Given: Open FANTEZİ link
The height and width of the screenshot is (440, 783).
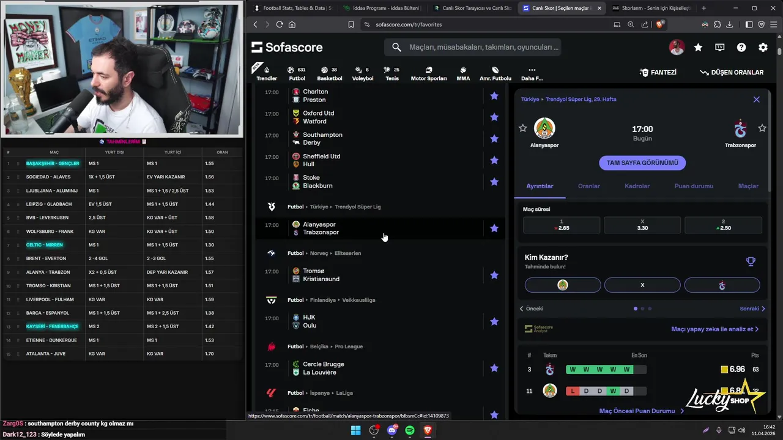Looking at the screenshot, I should [658, 72].
